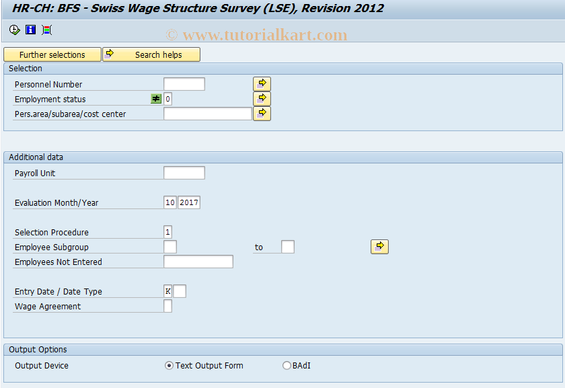The image size is (565, 388).
Task: Open multiple selection for Employment status
Action: (x=262, y=99)
